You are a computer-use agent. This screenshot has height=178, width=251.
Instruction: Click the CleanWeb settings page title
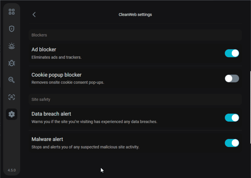point(135,14)
